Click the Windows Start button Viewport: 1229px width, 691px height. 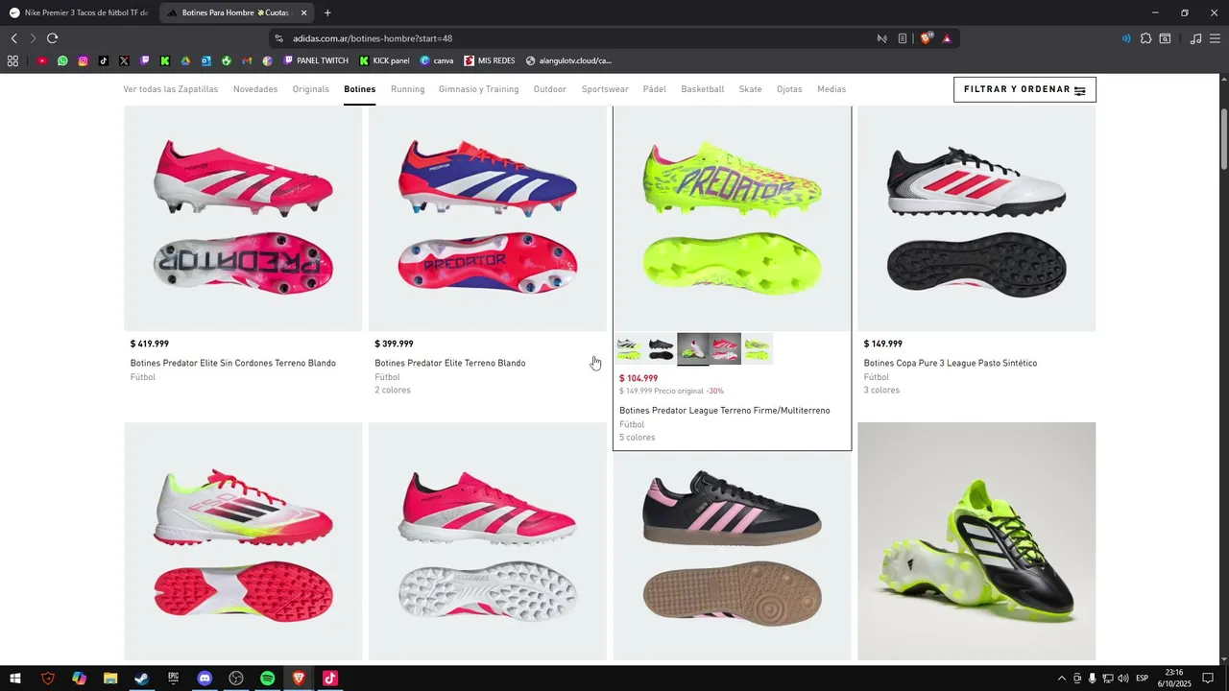[15, 679]
